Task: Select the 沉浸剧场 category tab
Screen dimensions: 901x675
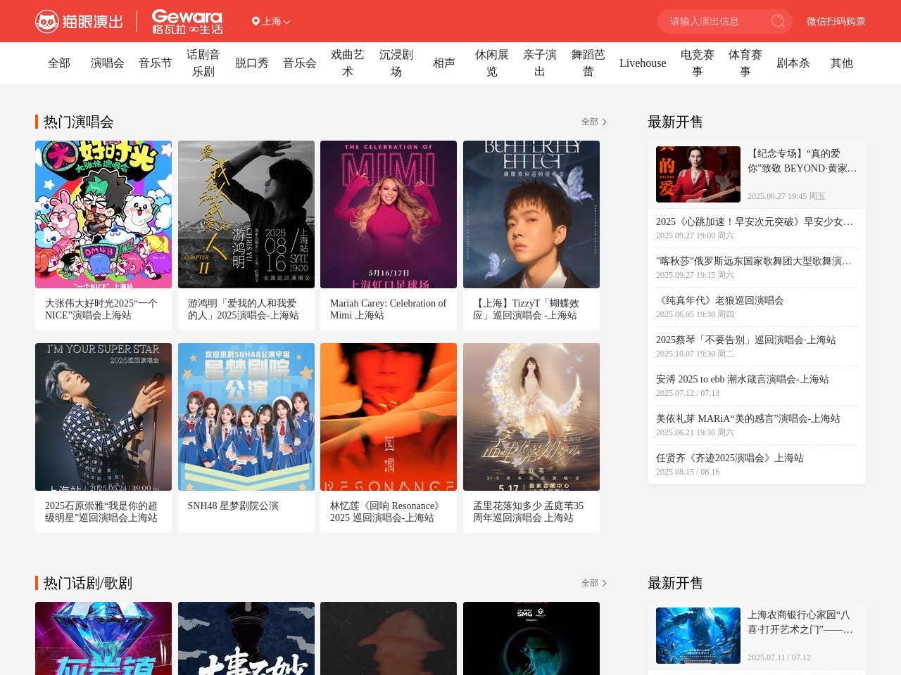Action: click(x=396, y=63)
